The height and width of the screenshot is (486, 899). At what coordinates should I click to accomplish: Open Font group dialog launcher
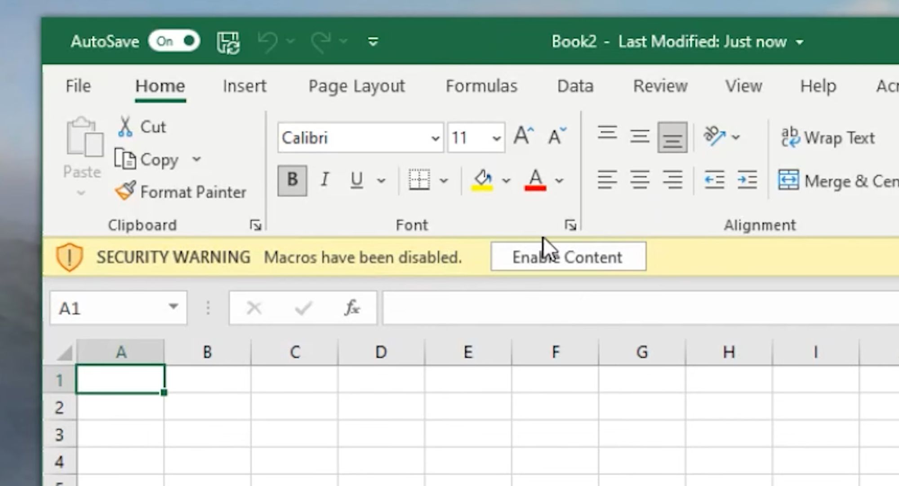[x=570, y=225]
